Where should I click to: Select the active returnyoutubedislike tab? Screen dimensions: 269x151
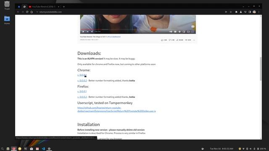click(x=24, y=7)
